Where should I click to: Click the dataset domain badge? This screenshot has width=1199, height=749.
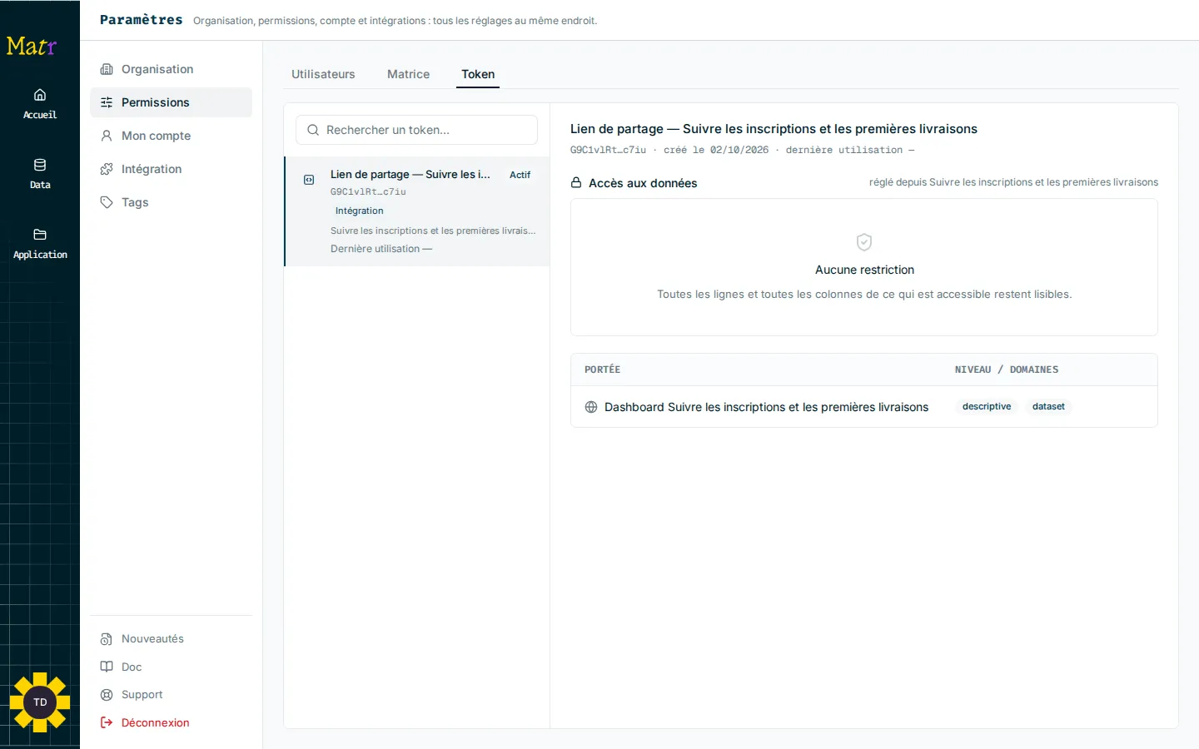pos(1048,407)
